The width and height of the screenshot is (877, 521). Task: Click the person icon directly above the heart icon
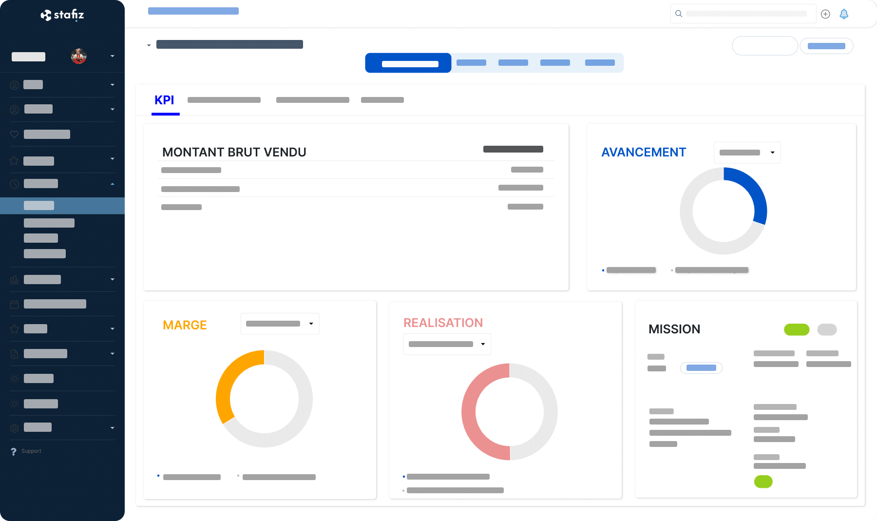(15, 109)
